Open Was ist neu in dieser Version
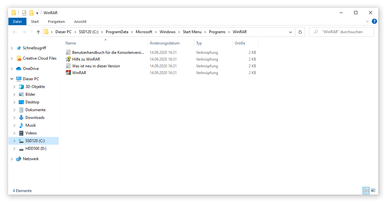Screen dimensions: 387x203 (96, 66)
